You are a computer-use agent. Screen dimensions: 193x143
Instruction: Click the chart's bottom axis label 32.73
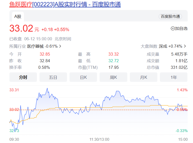(x=14, y=131)
